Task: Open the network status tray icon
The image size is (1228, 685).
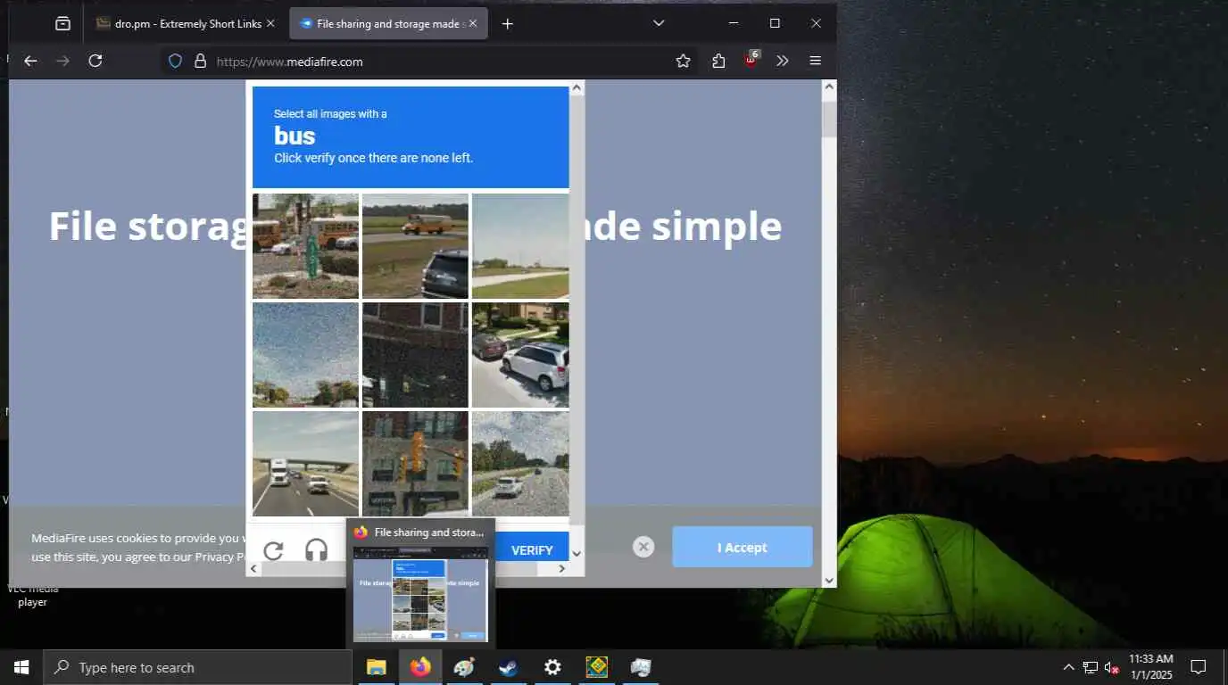Action: click(1090, 667)
